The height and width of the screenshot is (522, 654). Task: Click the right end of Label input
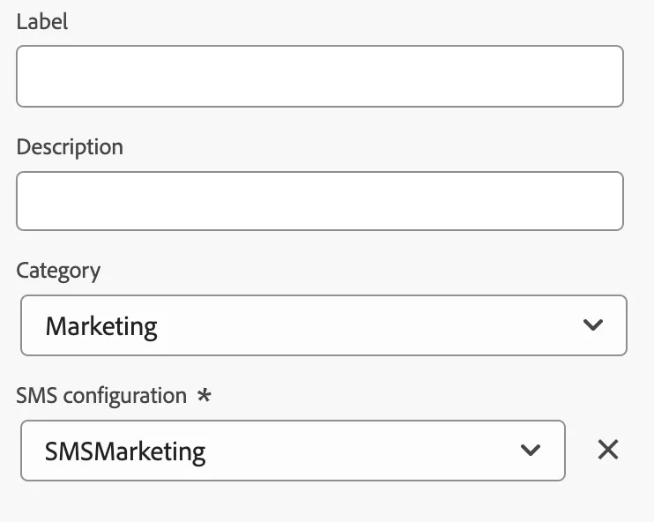[613, 77]
